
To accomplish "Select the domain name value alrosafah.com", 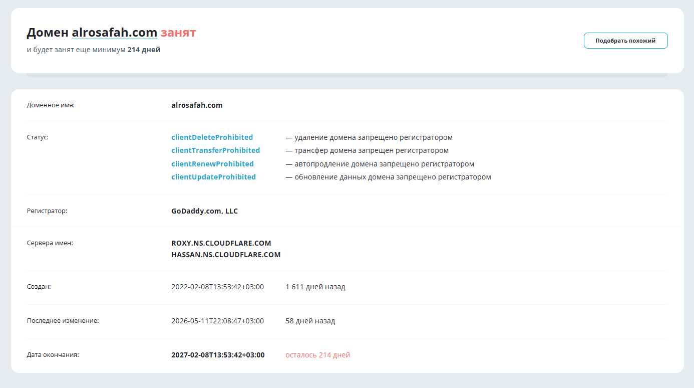I will tap(197, 105).
